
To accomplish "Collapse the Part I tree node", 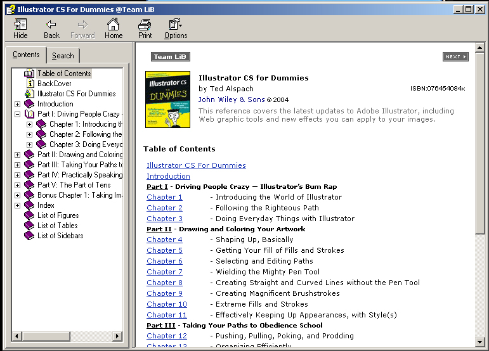I will point(18,114).
